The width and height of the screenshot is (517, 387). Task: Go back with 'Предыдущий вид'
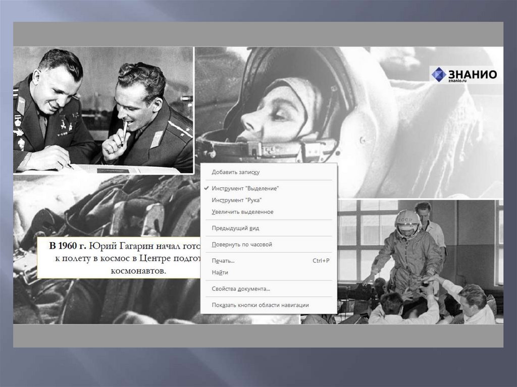click(x=269, y=228)
